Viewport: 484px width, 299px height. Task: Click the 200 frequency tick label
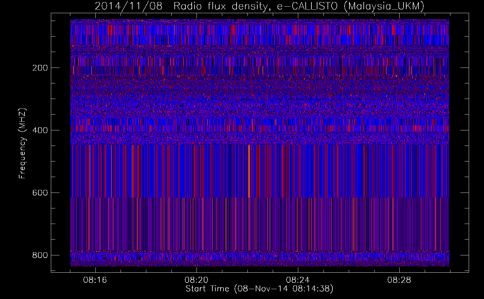coord(40,68)
